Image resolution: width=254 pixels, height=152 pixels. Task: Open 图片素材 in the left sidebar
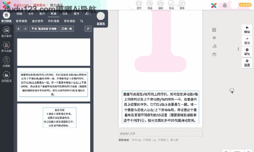(x=6, y=32)
